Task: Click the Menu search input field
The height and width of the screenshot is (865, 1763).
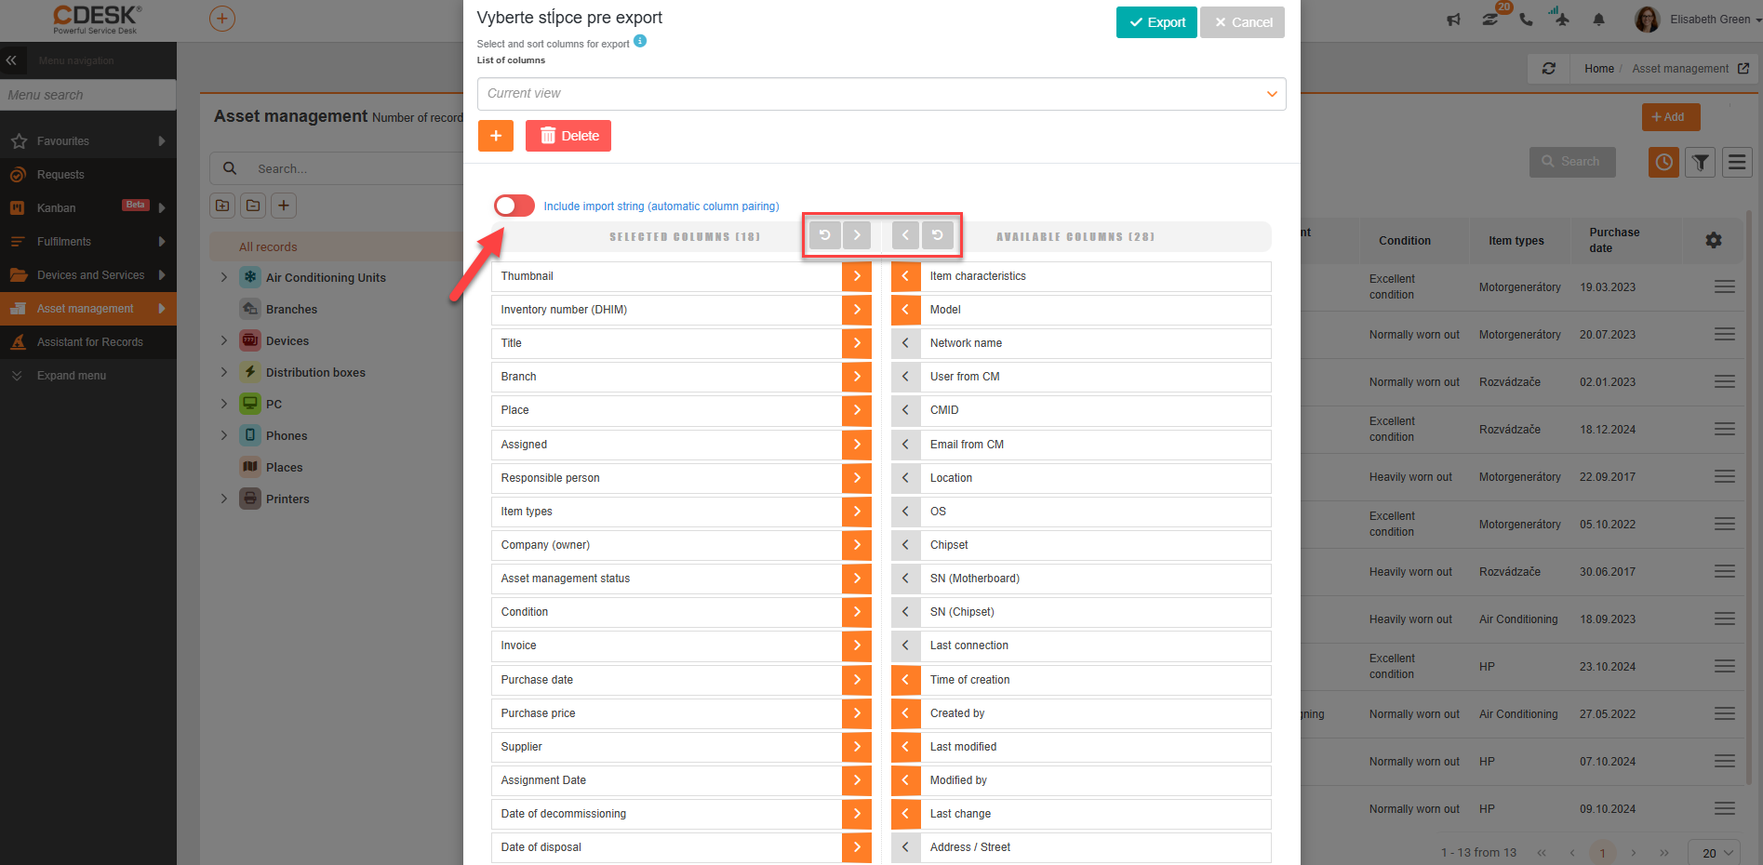Action: coord(88,95)
